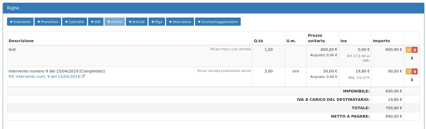This screenshot has width=426, height=129.
Task: Grab the sort handle on test row
Action: coord(412,58)
